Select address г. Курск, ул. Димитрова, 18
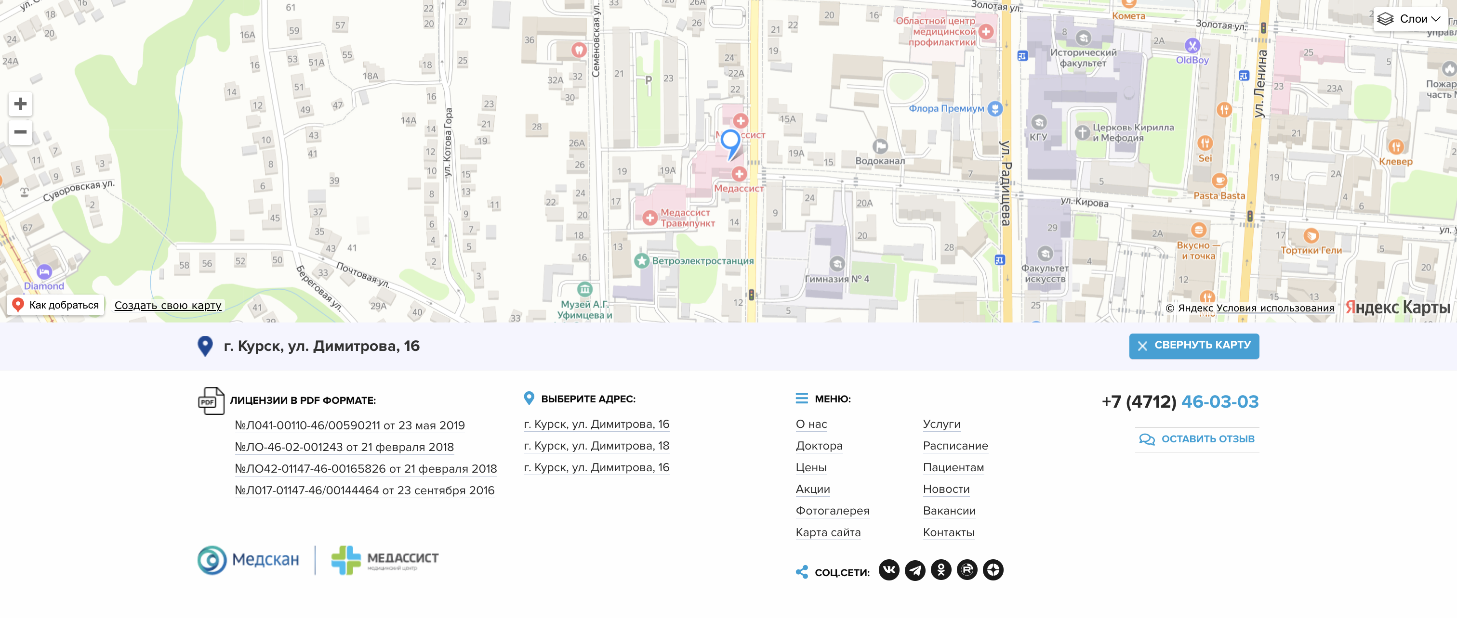 [596, 446]
